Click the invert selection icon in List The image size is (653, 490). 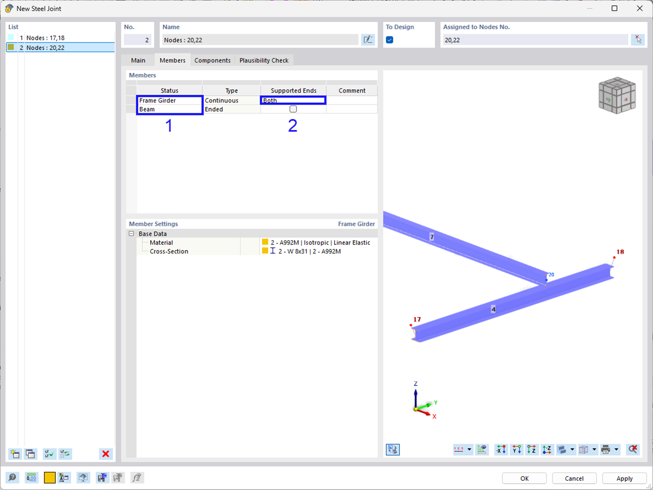point(65,454)
